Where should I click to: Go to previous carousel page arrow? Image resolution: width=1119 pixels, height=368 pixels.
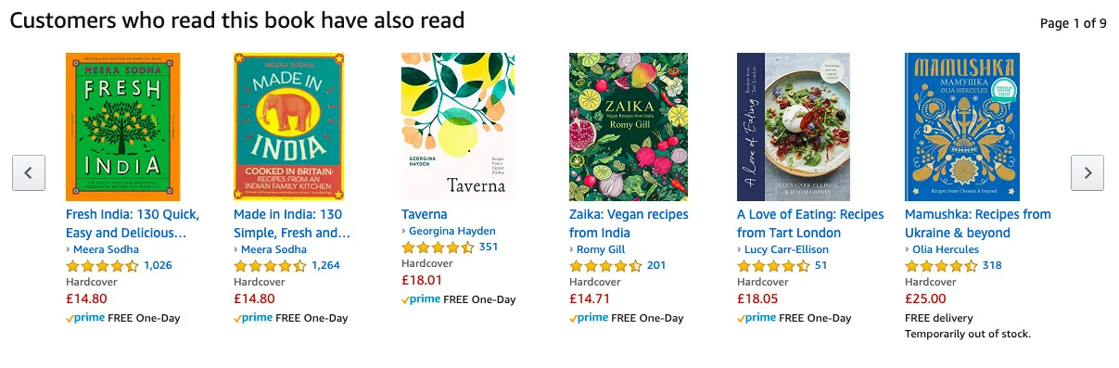[x=29, y=172]
